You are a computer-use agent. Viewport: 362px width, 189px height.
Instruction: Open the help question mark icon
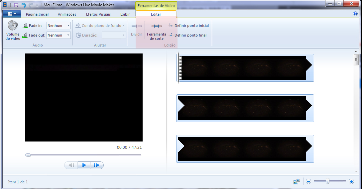[x=355, y=14]
